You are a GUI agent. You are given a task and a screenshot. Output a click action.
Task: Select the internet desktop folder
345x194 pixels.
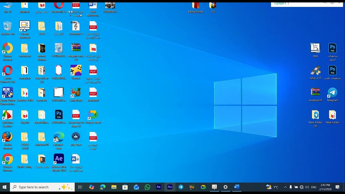click(x=25, y=8)
